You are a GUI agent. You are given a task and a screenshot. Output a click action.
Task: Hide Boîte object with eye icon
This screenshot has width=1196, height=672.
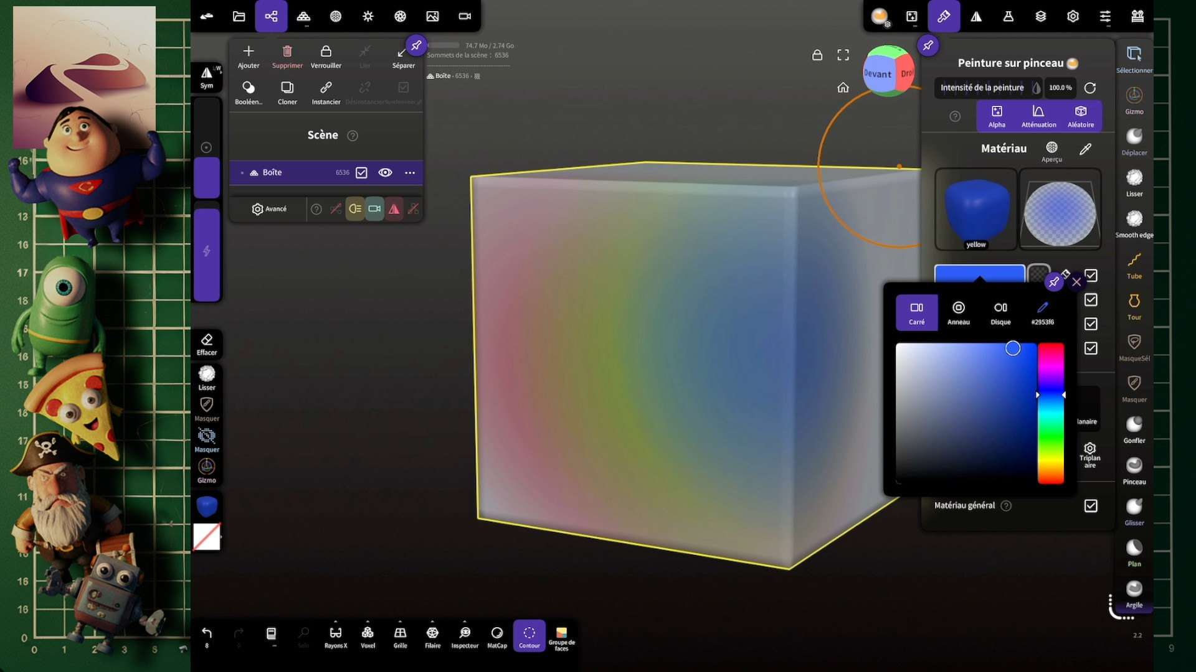click(x=385, y=172)
